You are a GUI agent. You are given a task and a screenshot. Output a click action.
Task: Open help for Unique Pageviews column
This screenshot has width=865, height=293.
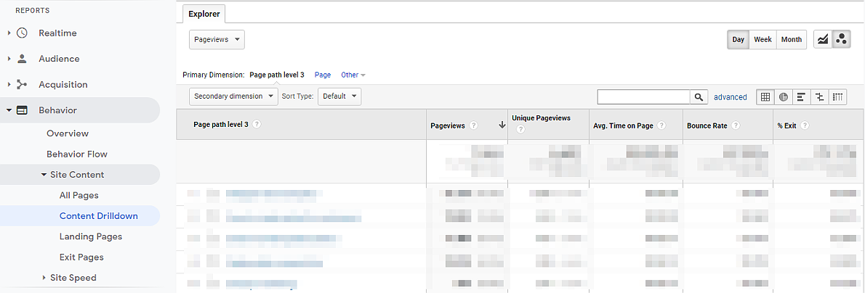click(520, 130)
